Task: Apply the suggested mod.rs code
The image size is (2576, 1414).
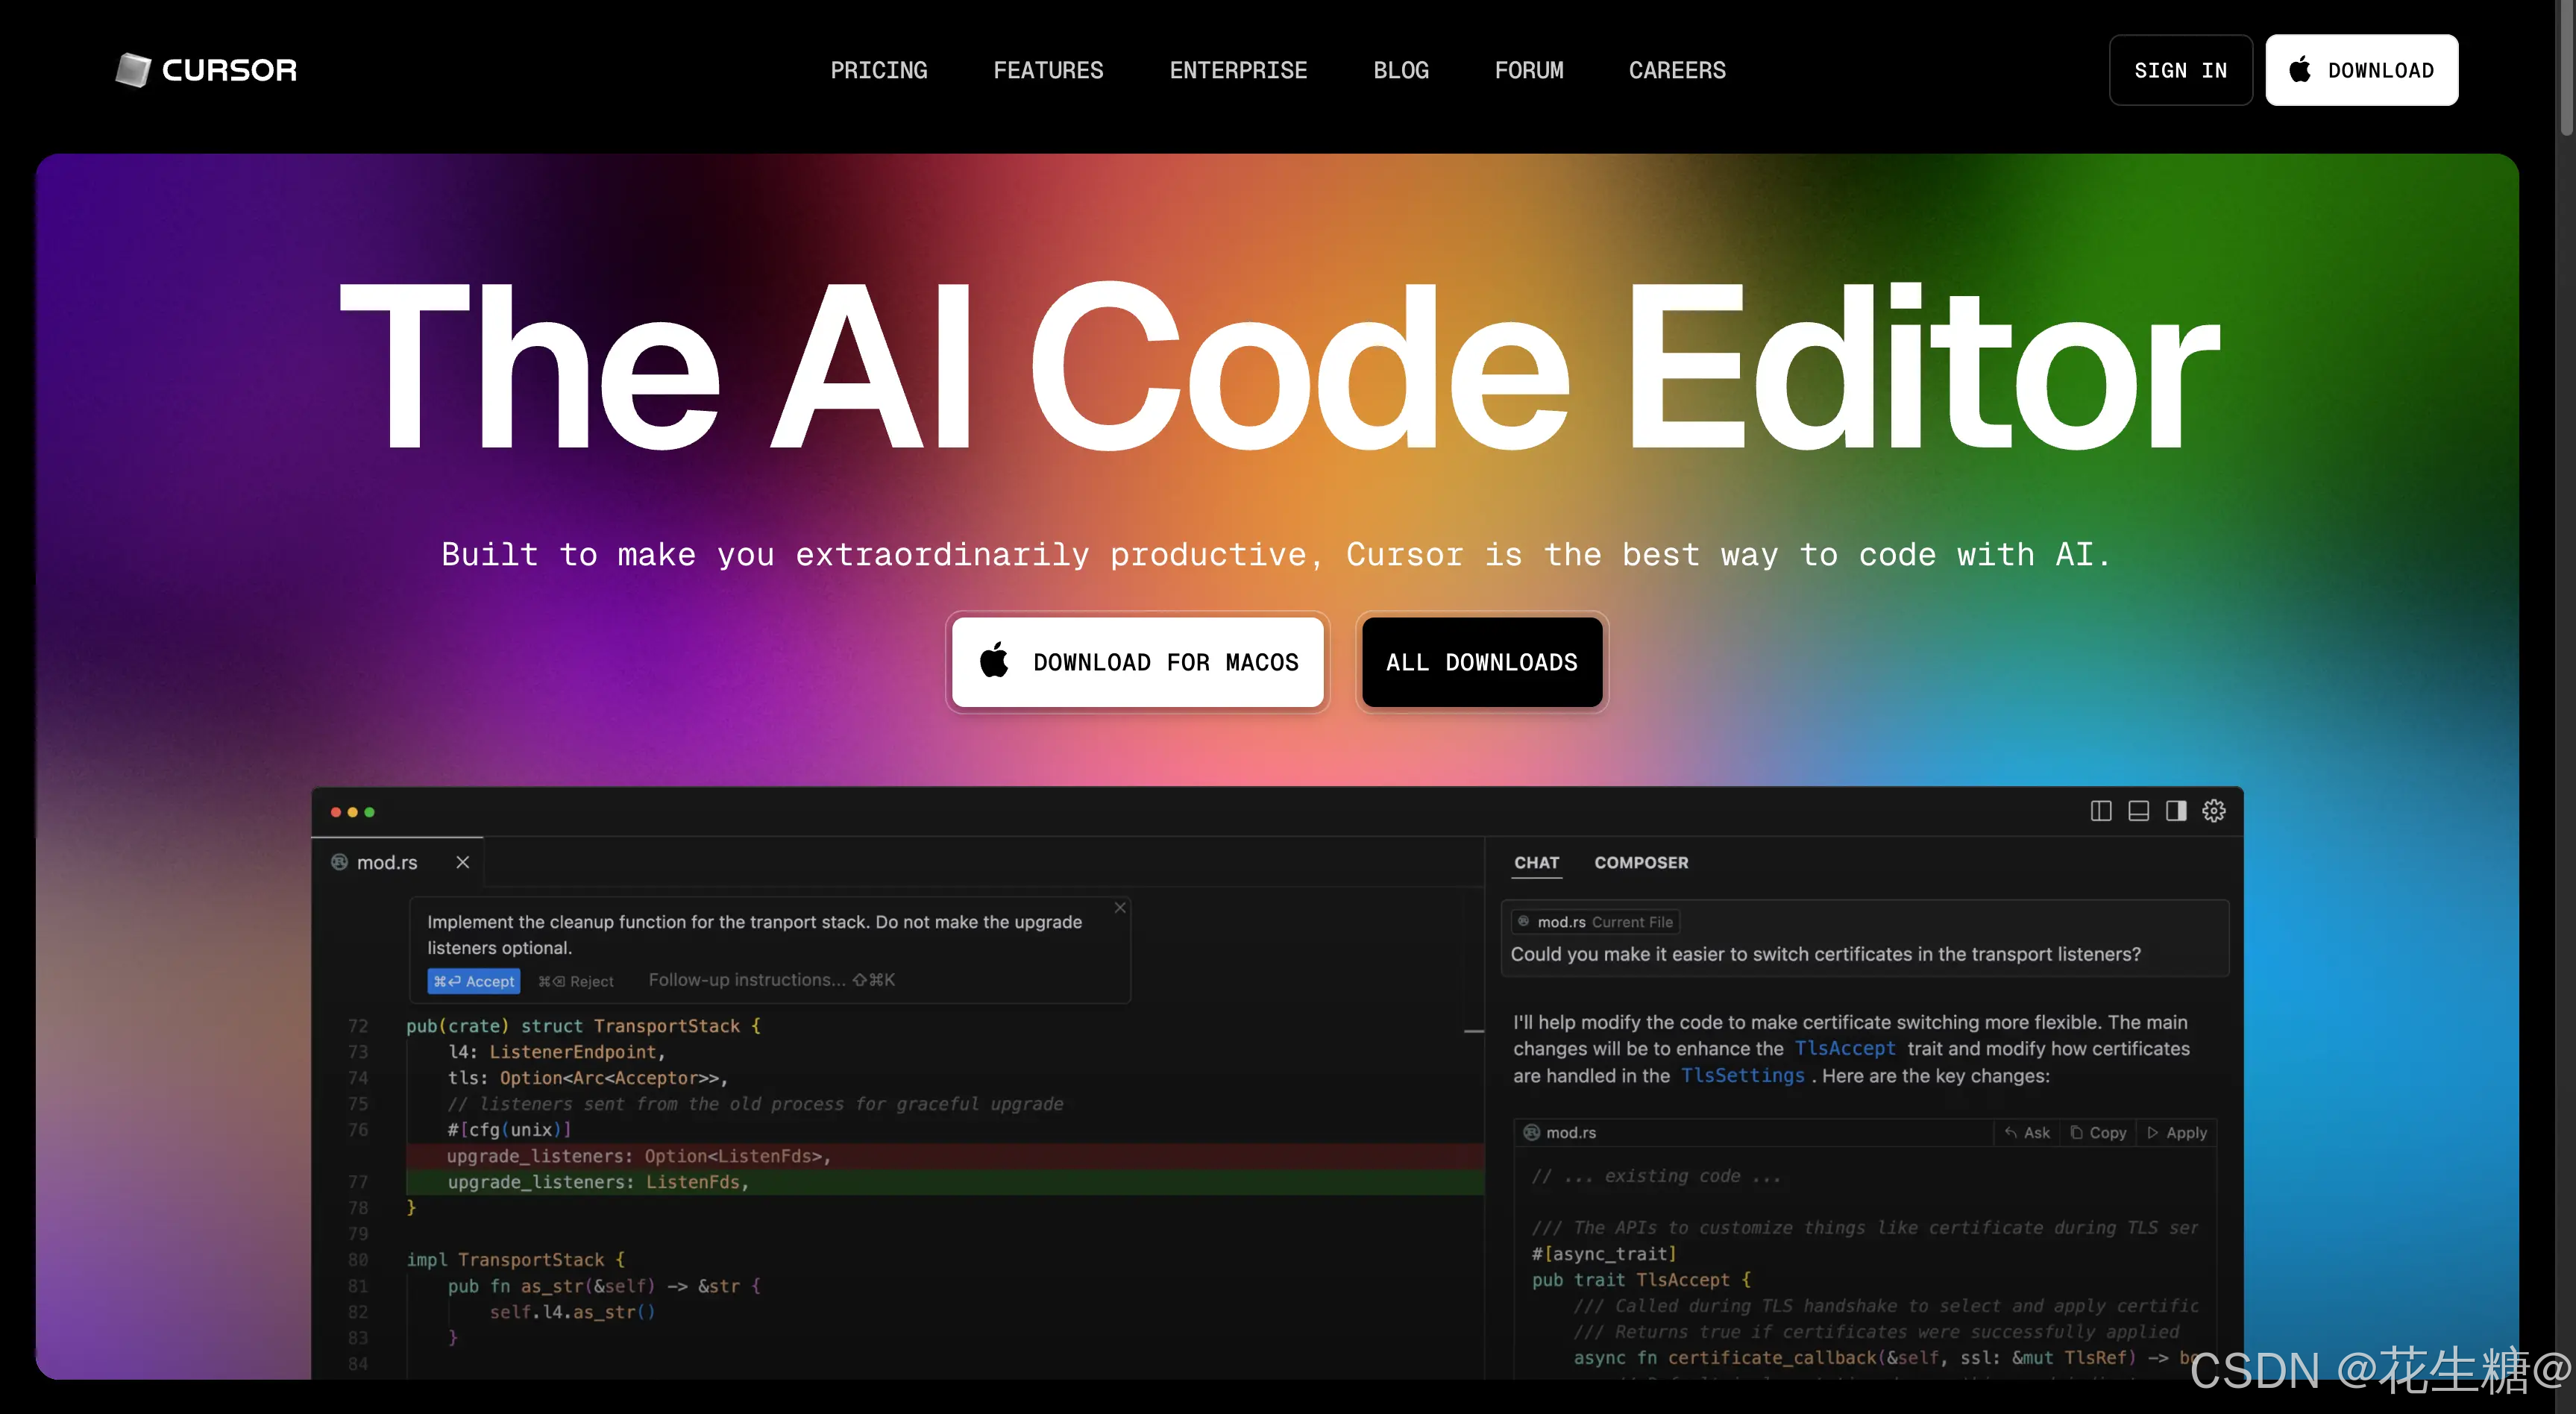Action: tap(2177, 1133)
